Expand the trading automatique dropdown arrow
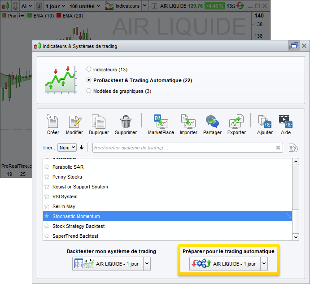The image size is (310, 284). coord(264,264)
